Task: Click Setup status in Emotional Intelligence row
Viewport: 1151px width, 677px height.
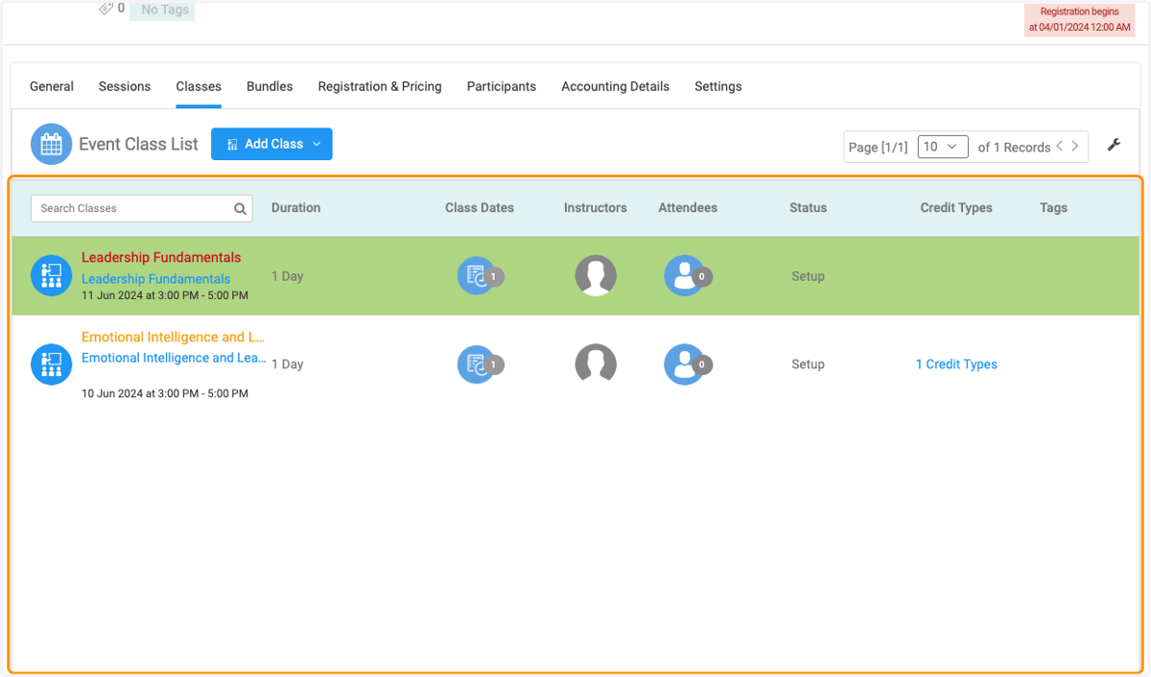Action: click(x=808, y=364)
